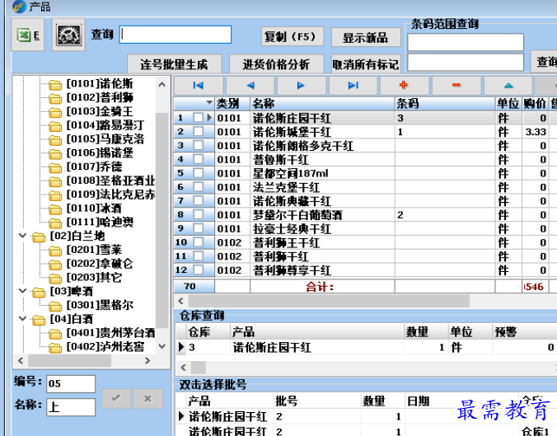Cancel category edit with X button
The width and height of the screenshot is (557, 436).
point(147,398)
